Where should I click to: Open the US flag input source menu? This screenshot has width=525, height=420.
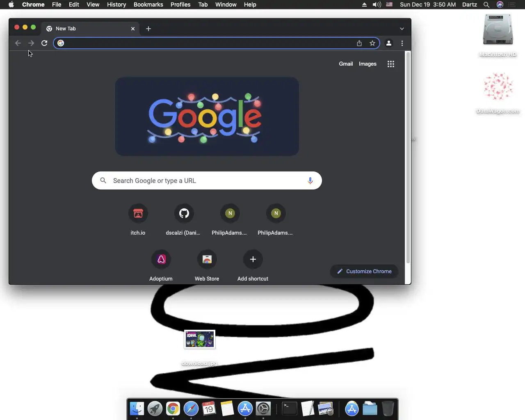(389, 5)
